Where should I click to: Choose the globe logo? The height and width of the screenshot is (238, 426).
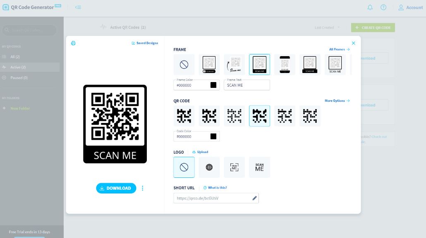(209, 167)
